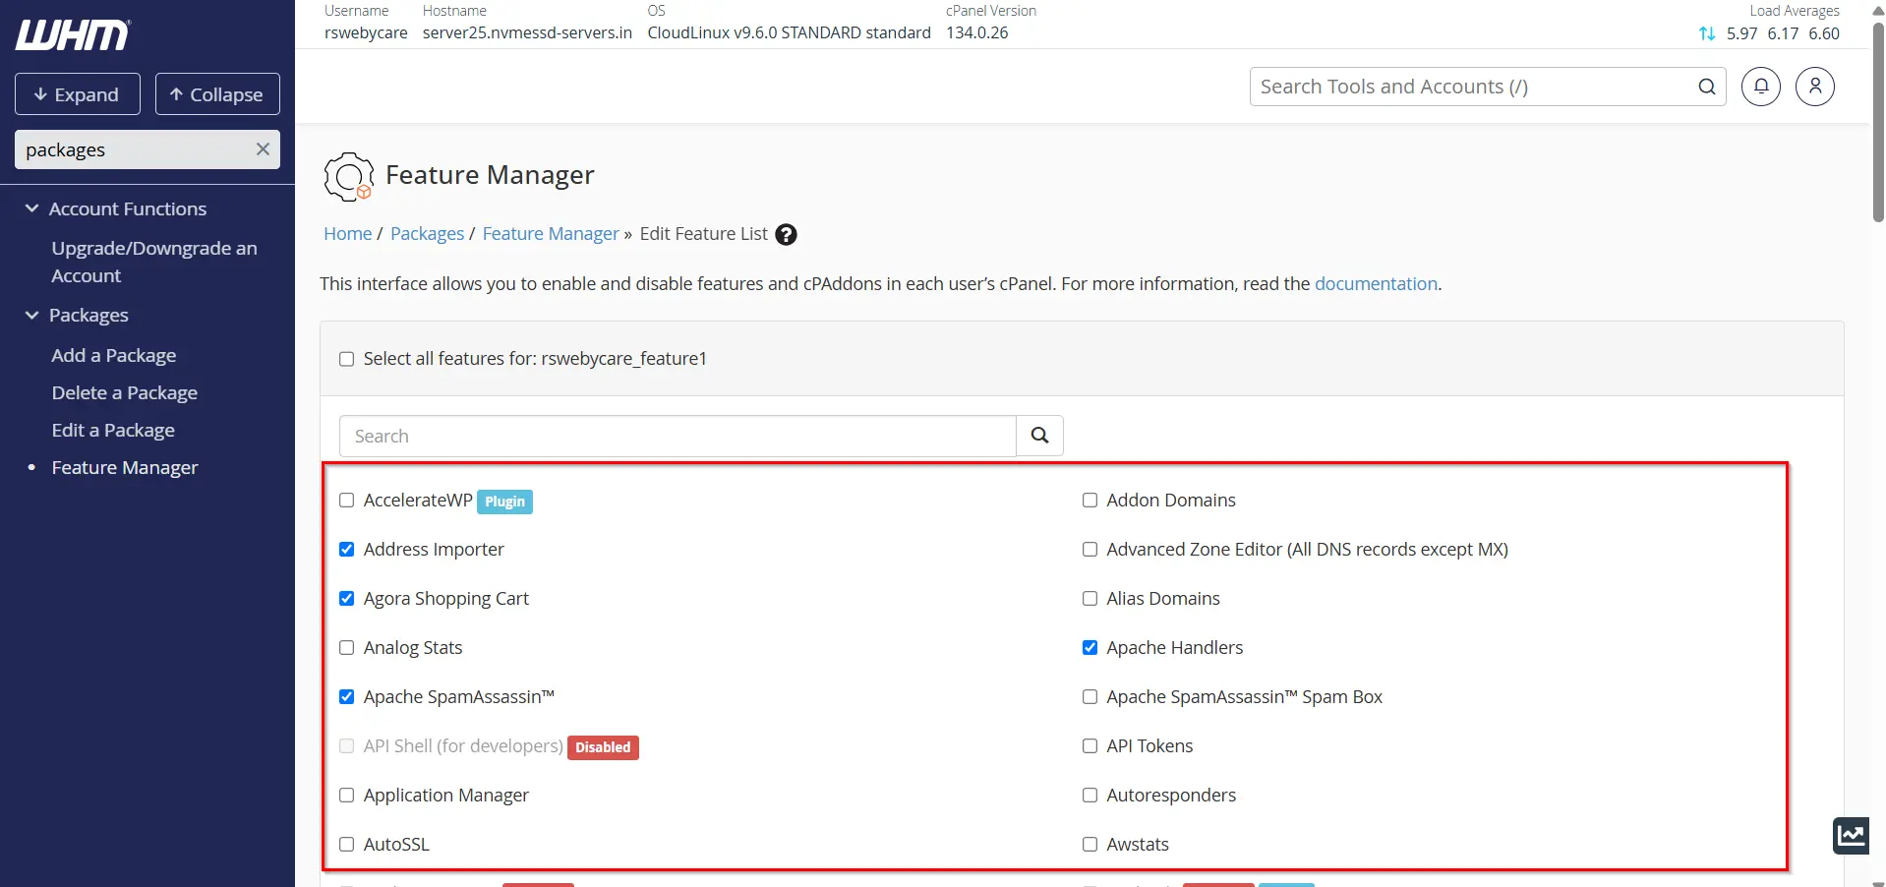Click the magnifier in Search Tools and Accounts
The image size is (1886, 887).
1707,87
